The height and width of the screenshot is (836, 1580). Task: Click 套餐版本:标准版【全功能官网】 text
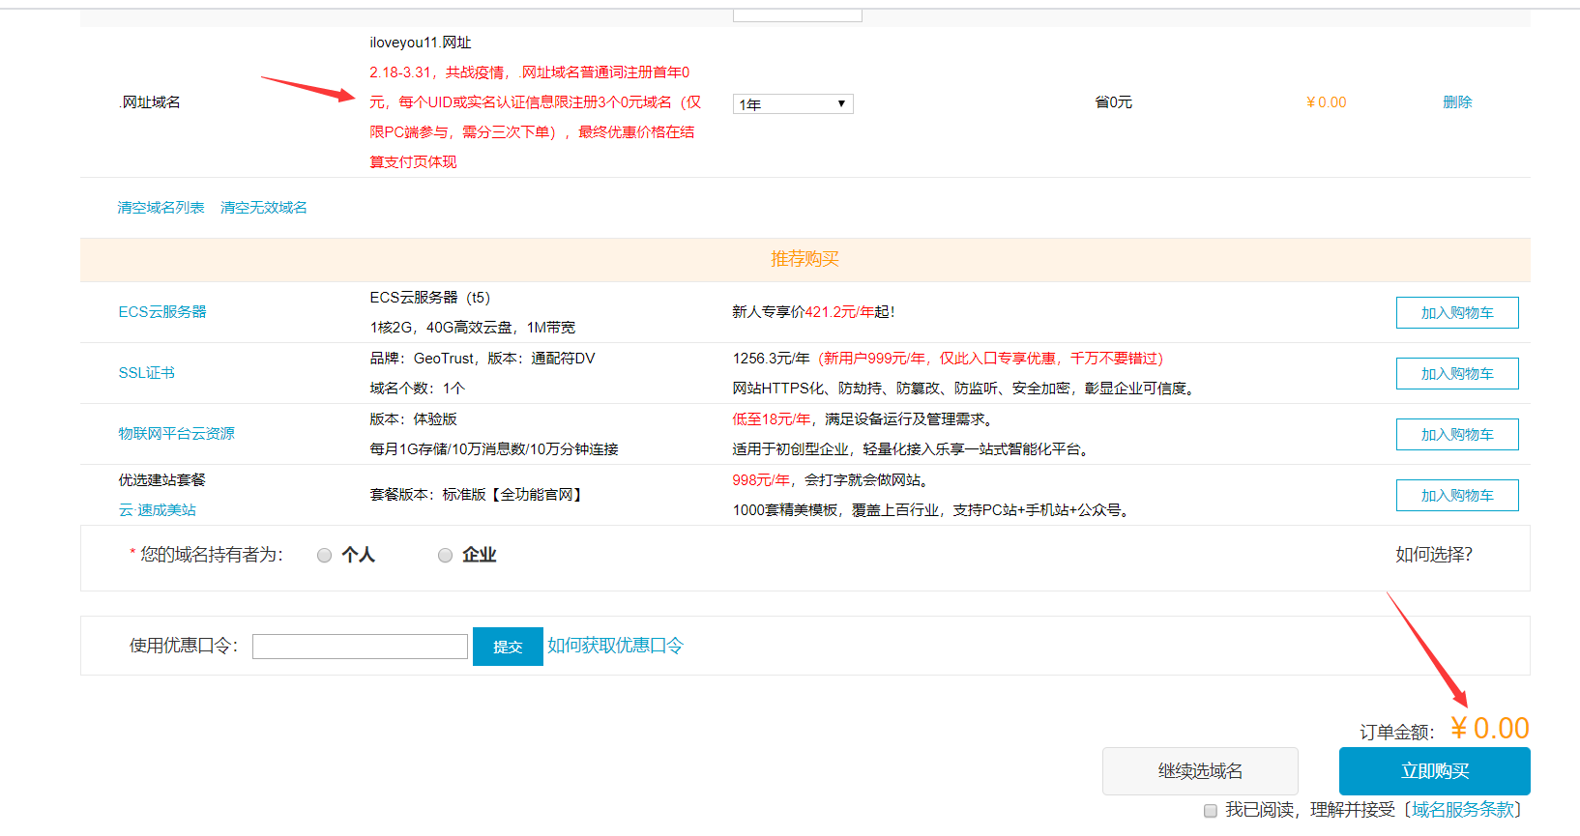[x=478, y=495]
